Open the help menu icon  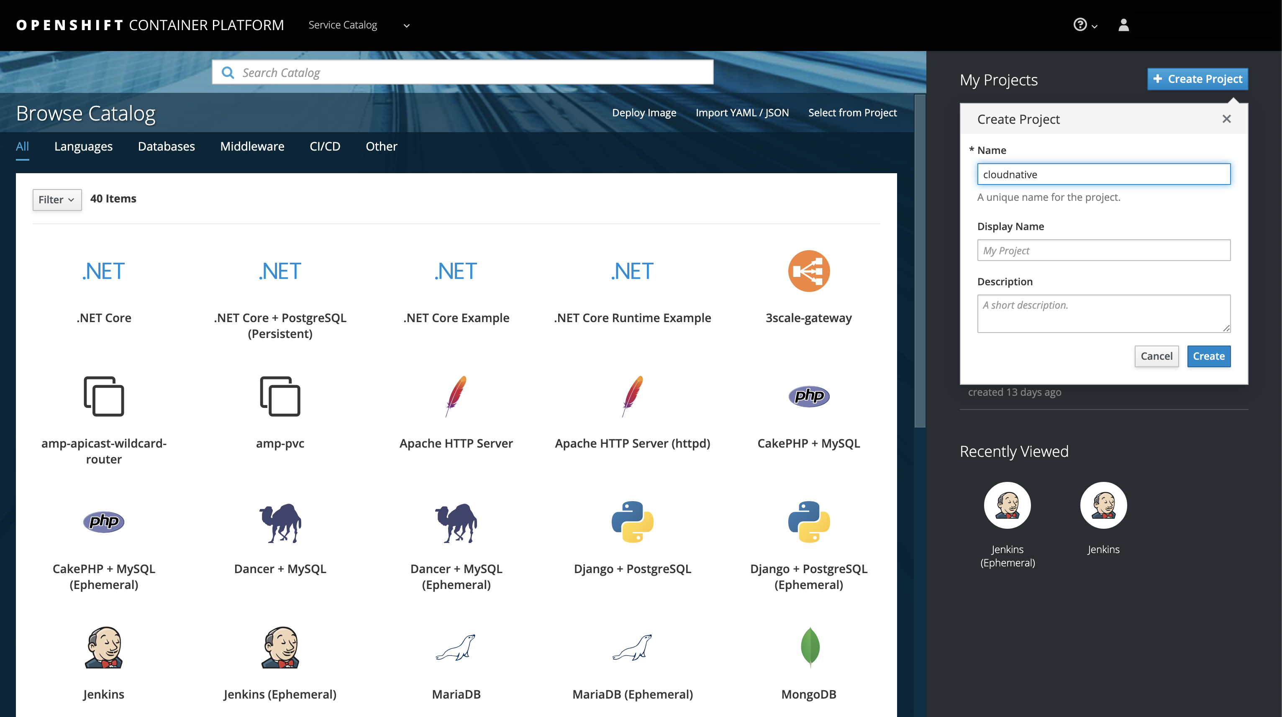tap(1085, 25)
